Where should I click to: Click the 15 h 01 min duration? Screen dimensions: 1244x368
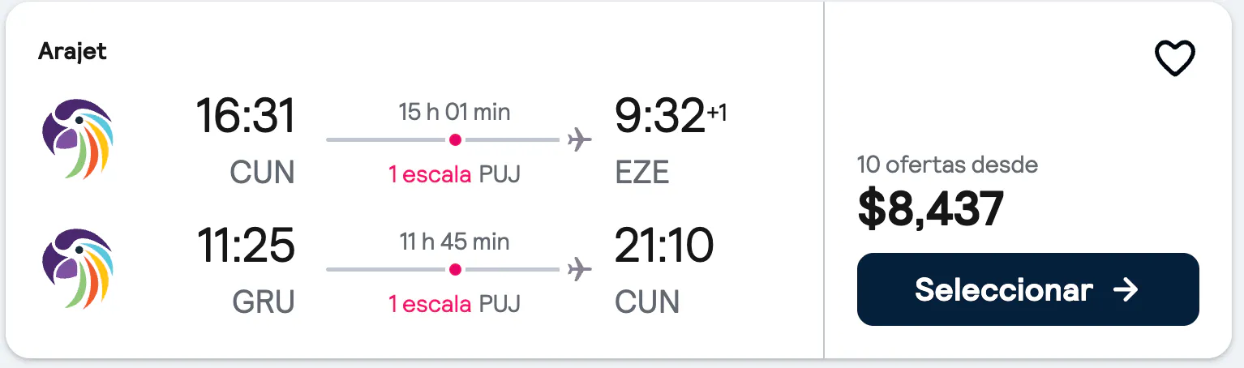[x=455, y=112]
